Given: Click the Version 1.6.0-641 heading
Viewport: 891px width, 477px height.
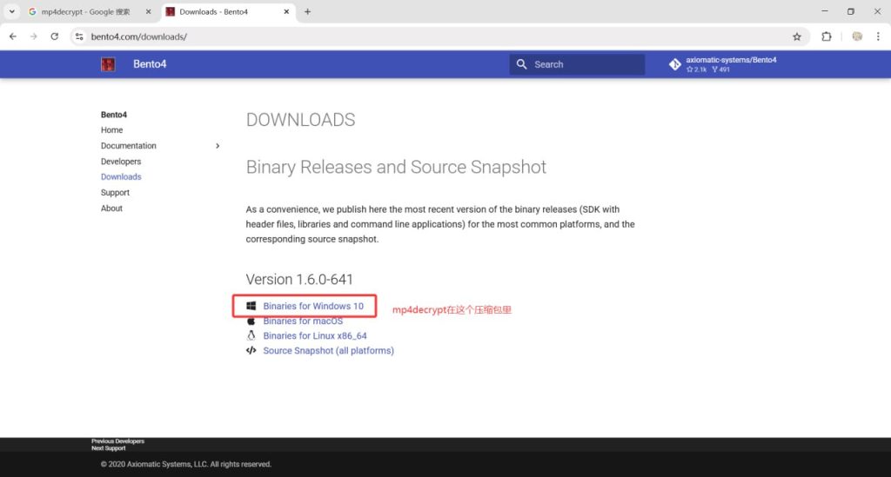Looking at the screenshot, I should pos(299,279).
